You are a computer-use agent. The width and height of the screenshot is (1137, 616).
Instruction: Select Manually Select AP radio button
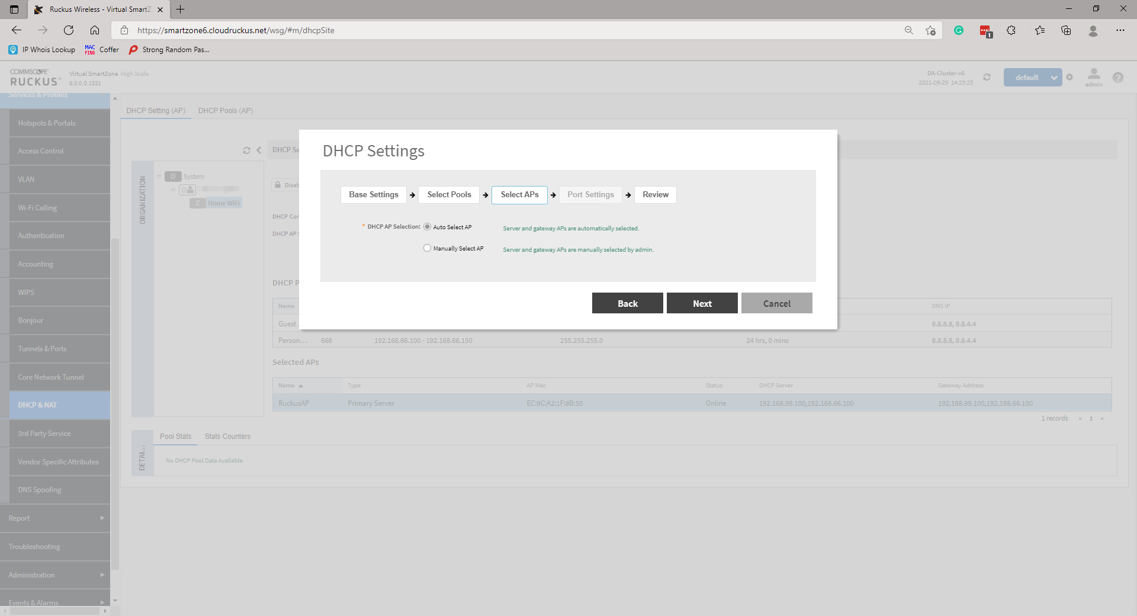click(x=427, y=248)
